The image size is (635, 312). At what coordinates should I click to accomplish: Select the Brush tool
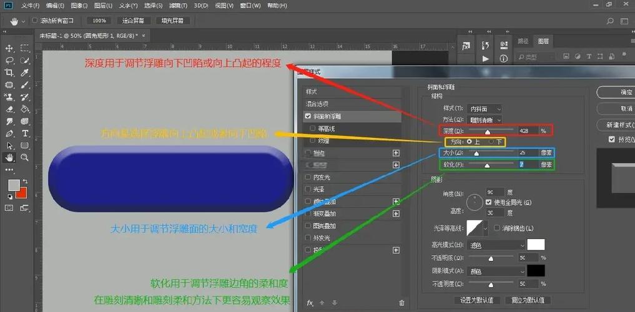[25, 85]
